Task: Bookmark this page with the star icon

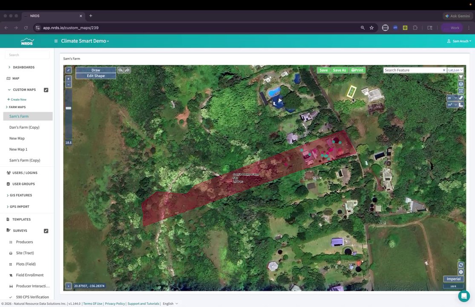Action: click(x=372, y=28)
